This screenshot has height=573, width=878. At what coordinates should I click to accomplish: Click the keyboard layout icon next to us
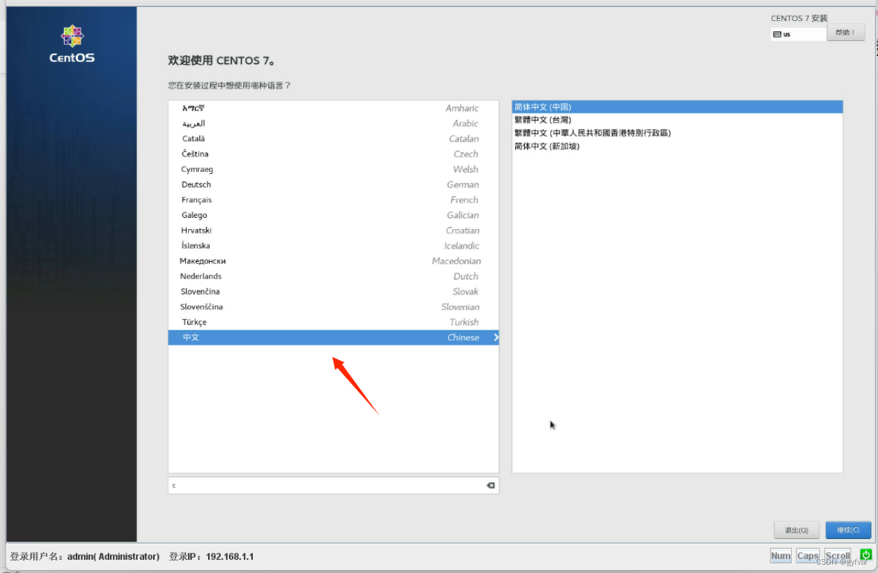pos(777,34)
